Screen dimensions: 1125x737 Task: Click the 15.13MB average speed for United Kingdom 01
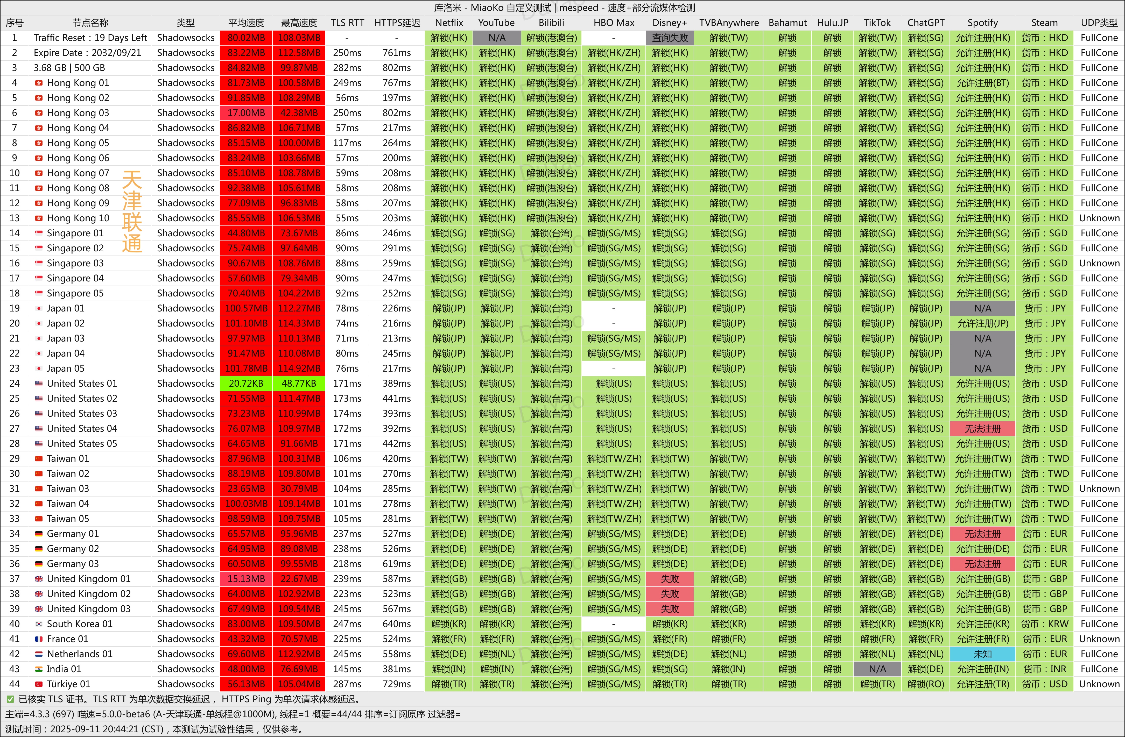(x=246, y=579)
